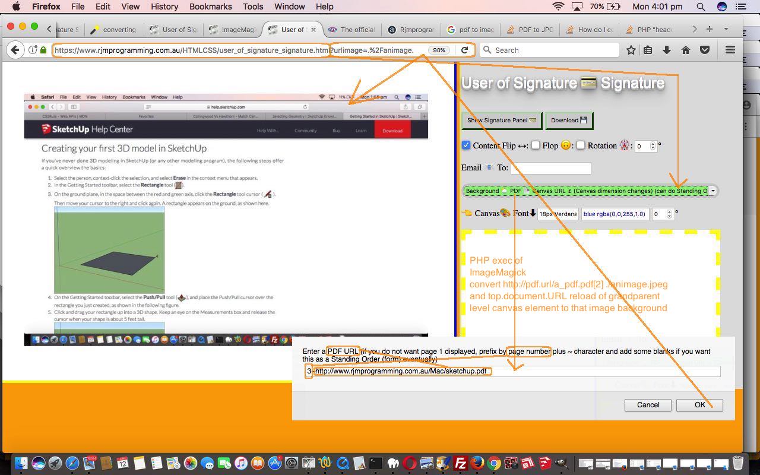760x475 pixels.
Task: Open a new tab with plus icon
Action: (x=709, y=29)
